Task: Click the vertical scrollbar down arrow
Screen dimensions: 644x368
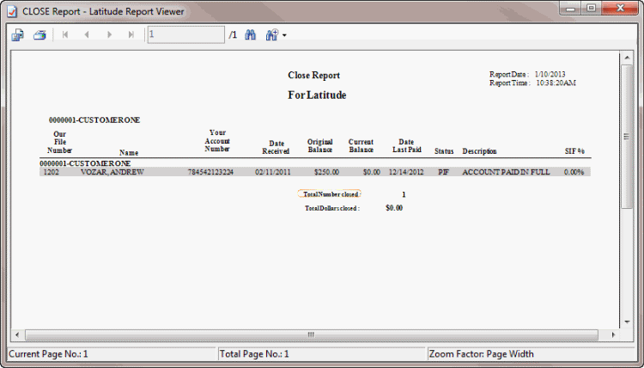Action: [627, 321]
